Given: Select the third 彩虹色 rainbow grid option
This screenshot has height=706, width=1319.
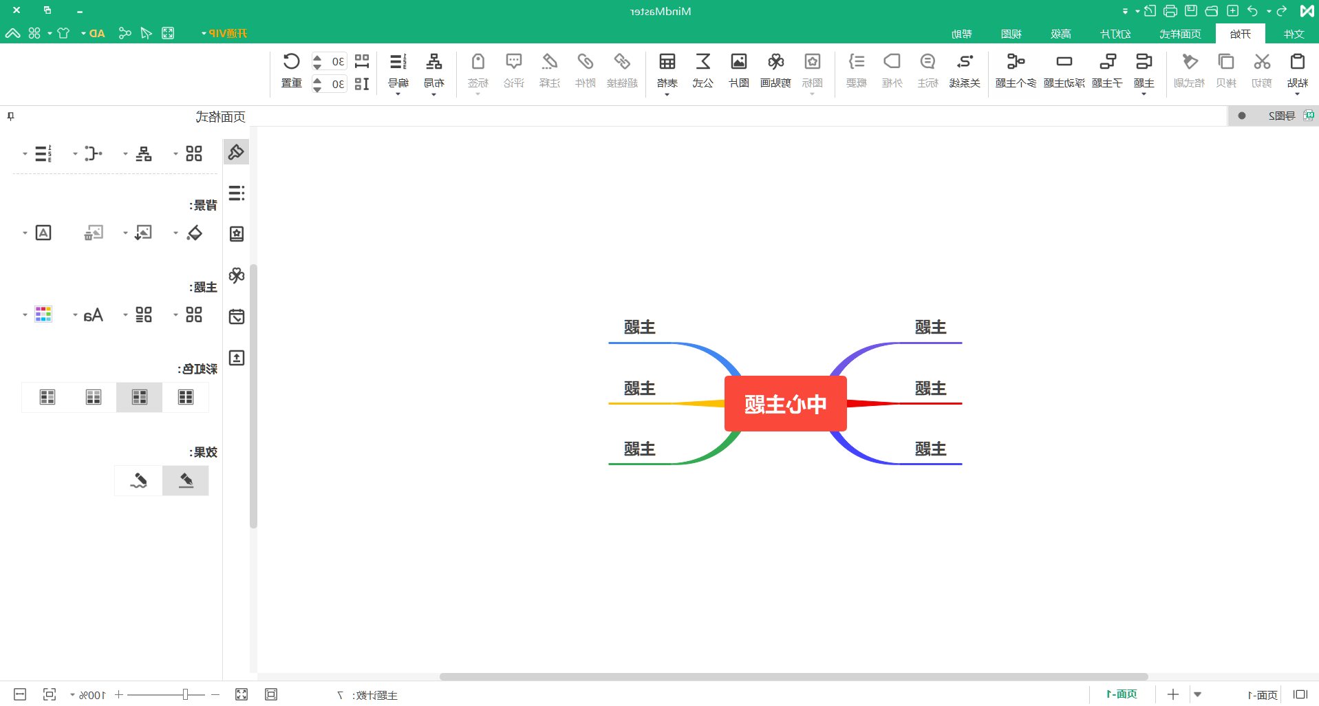Looking at the screenshot, I should tap(94, 397).
